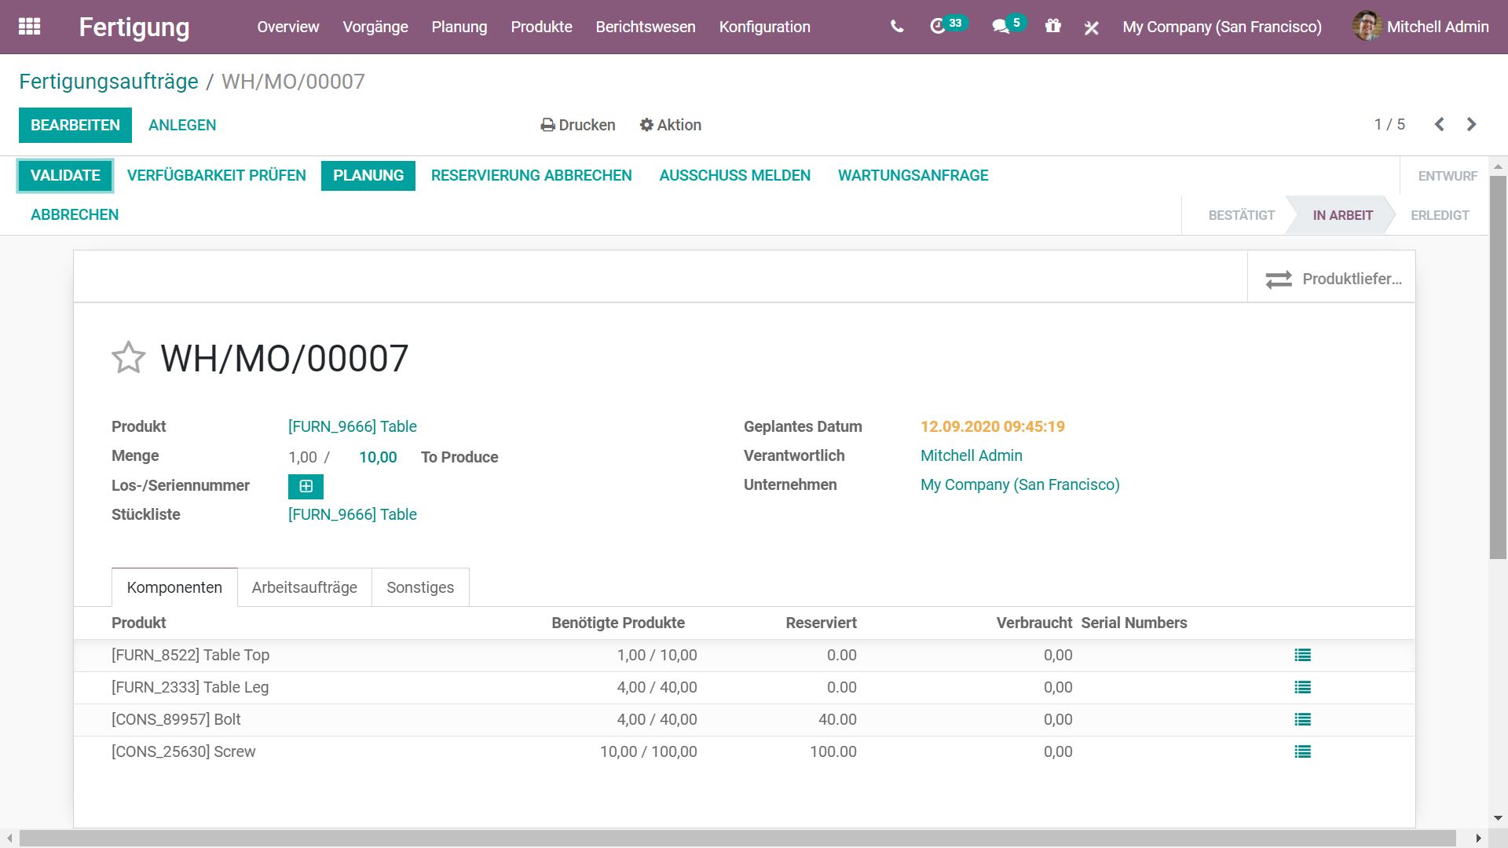
Task: Click the gift icon in top bar
Action: click(1052, 27)
